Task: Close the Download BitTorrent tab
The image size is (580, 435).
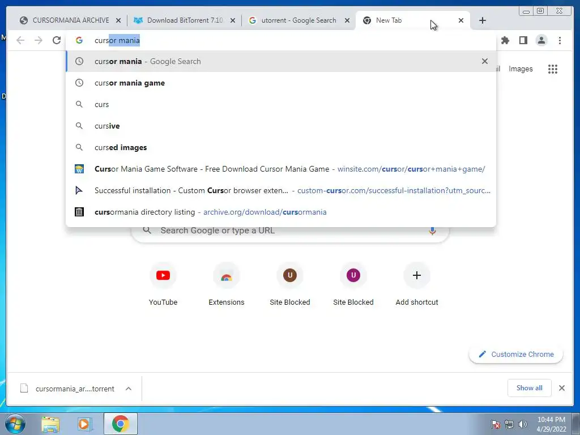Action: [233, 20]
